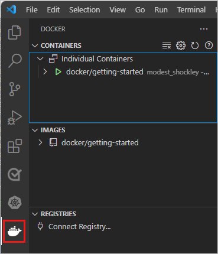Click the image book icon for docker/getting-started
Screen dimensions: 218x254
(x=53, y=142)
